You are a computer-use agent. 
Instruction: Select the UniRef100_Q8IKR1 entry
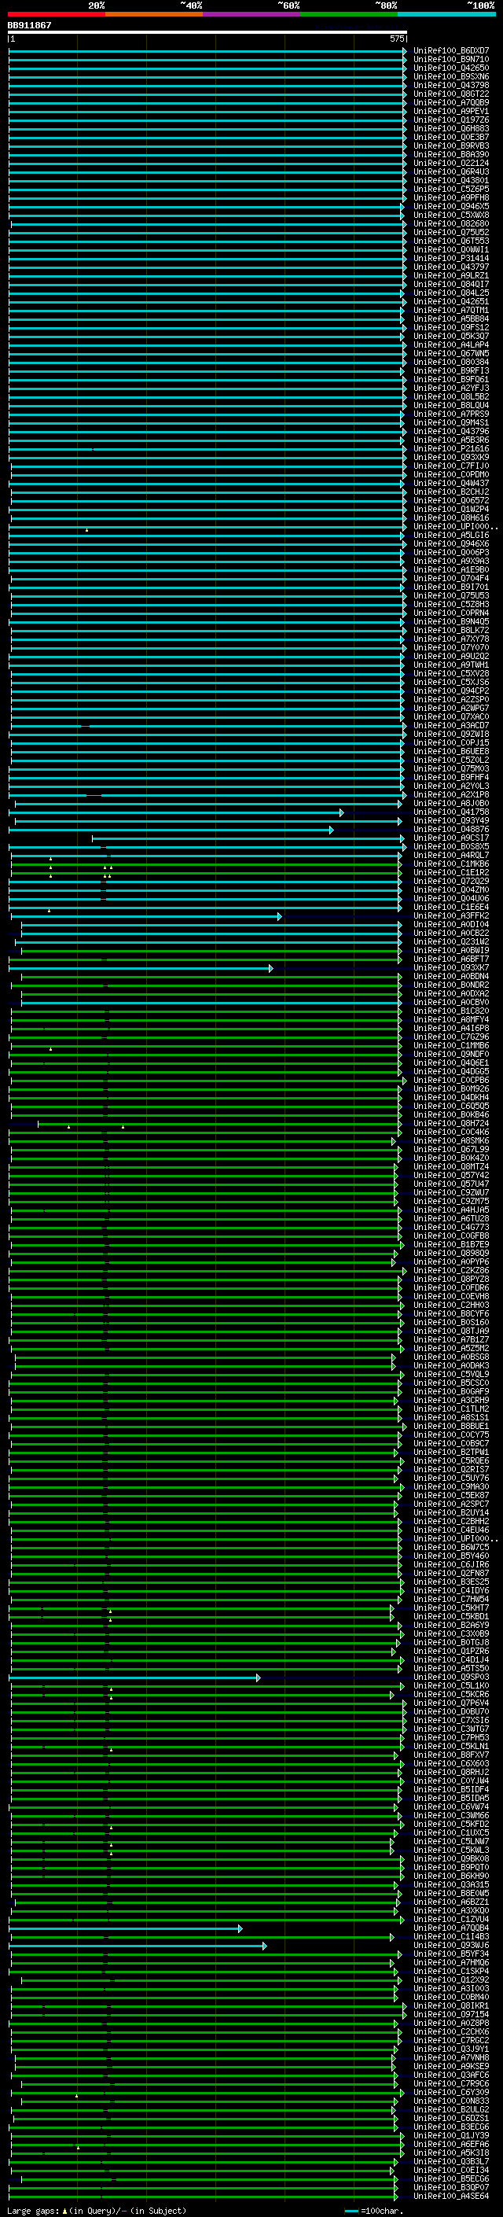450,2006
